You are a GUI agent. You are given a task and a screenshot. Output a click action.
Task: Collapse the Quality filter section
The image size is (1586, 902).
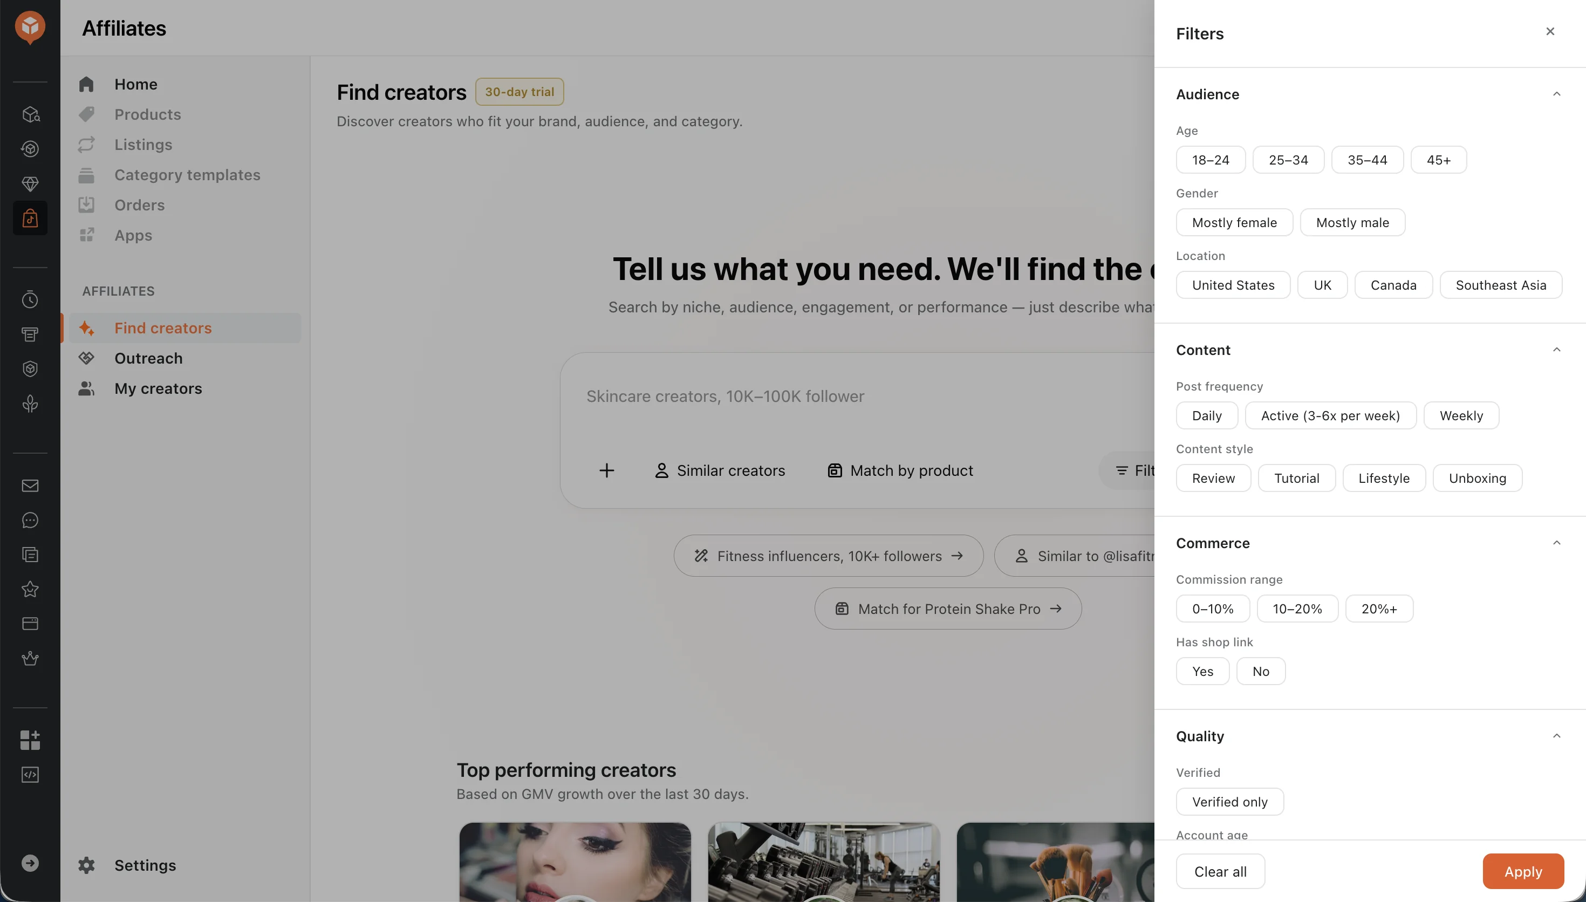click(1556, 736)
